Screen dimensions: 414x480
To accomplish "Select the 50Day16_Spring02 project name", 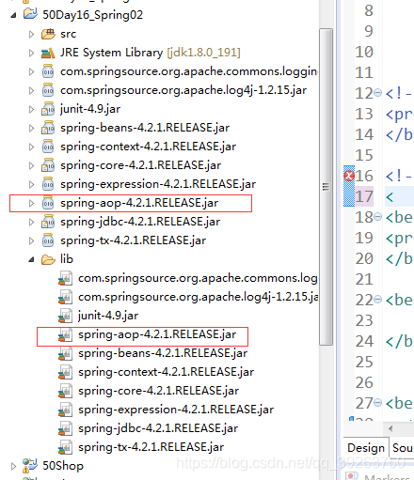I will tap(92, 15).
